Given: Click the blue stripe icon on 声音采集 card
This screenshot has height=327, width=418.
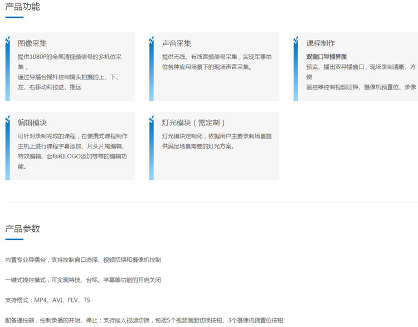Looking at the screenshot, I should coord(152,68).
